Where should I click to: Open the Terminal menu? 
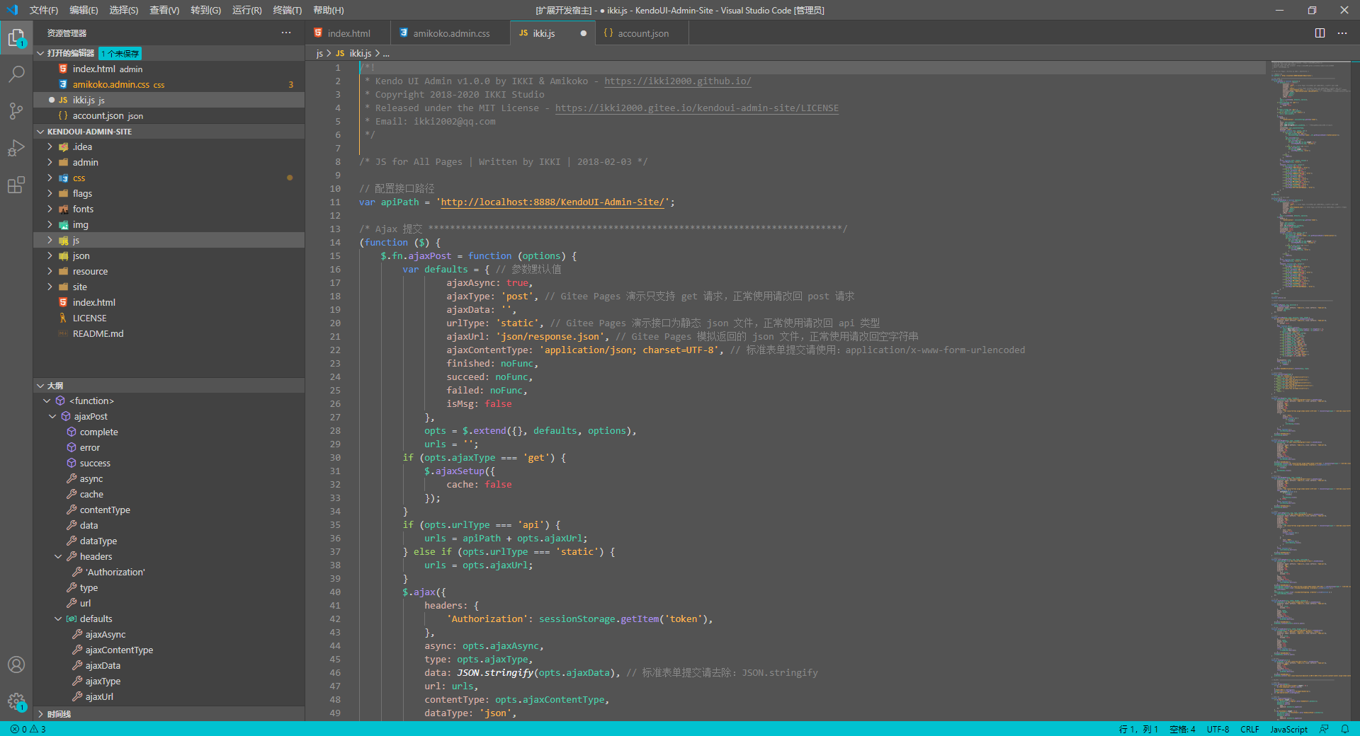(288, 10)
